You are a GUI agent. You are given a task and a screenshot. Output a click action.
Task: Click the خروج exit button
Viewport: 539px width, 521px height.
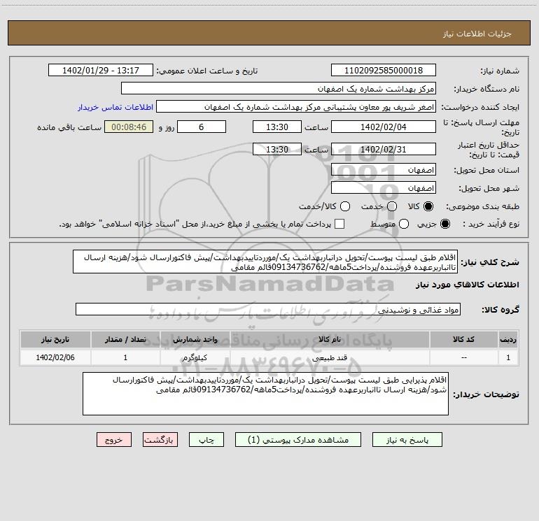pos(114,440)
